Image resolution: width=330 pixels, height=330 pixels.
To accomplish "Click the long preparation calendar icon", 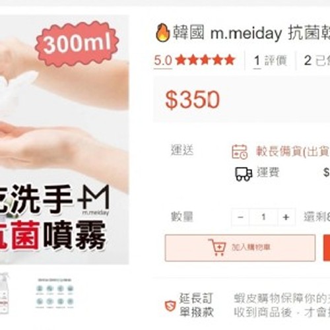I will click(240, 152).
